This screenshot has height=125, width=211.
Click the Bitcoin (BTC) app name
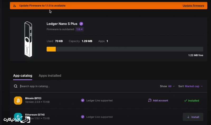point(33,98)
